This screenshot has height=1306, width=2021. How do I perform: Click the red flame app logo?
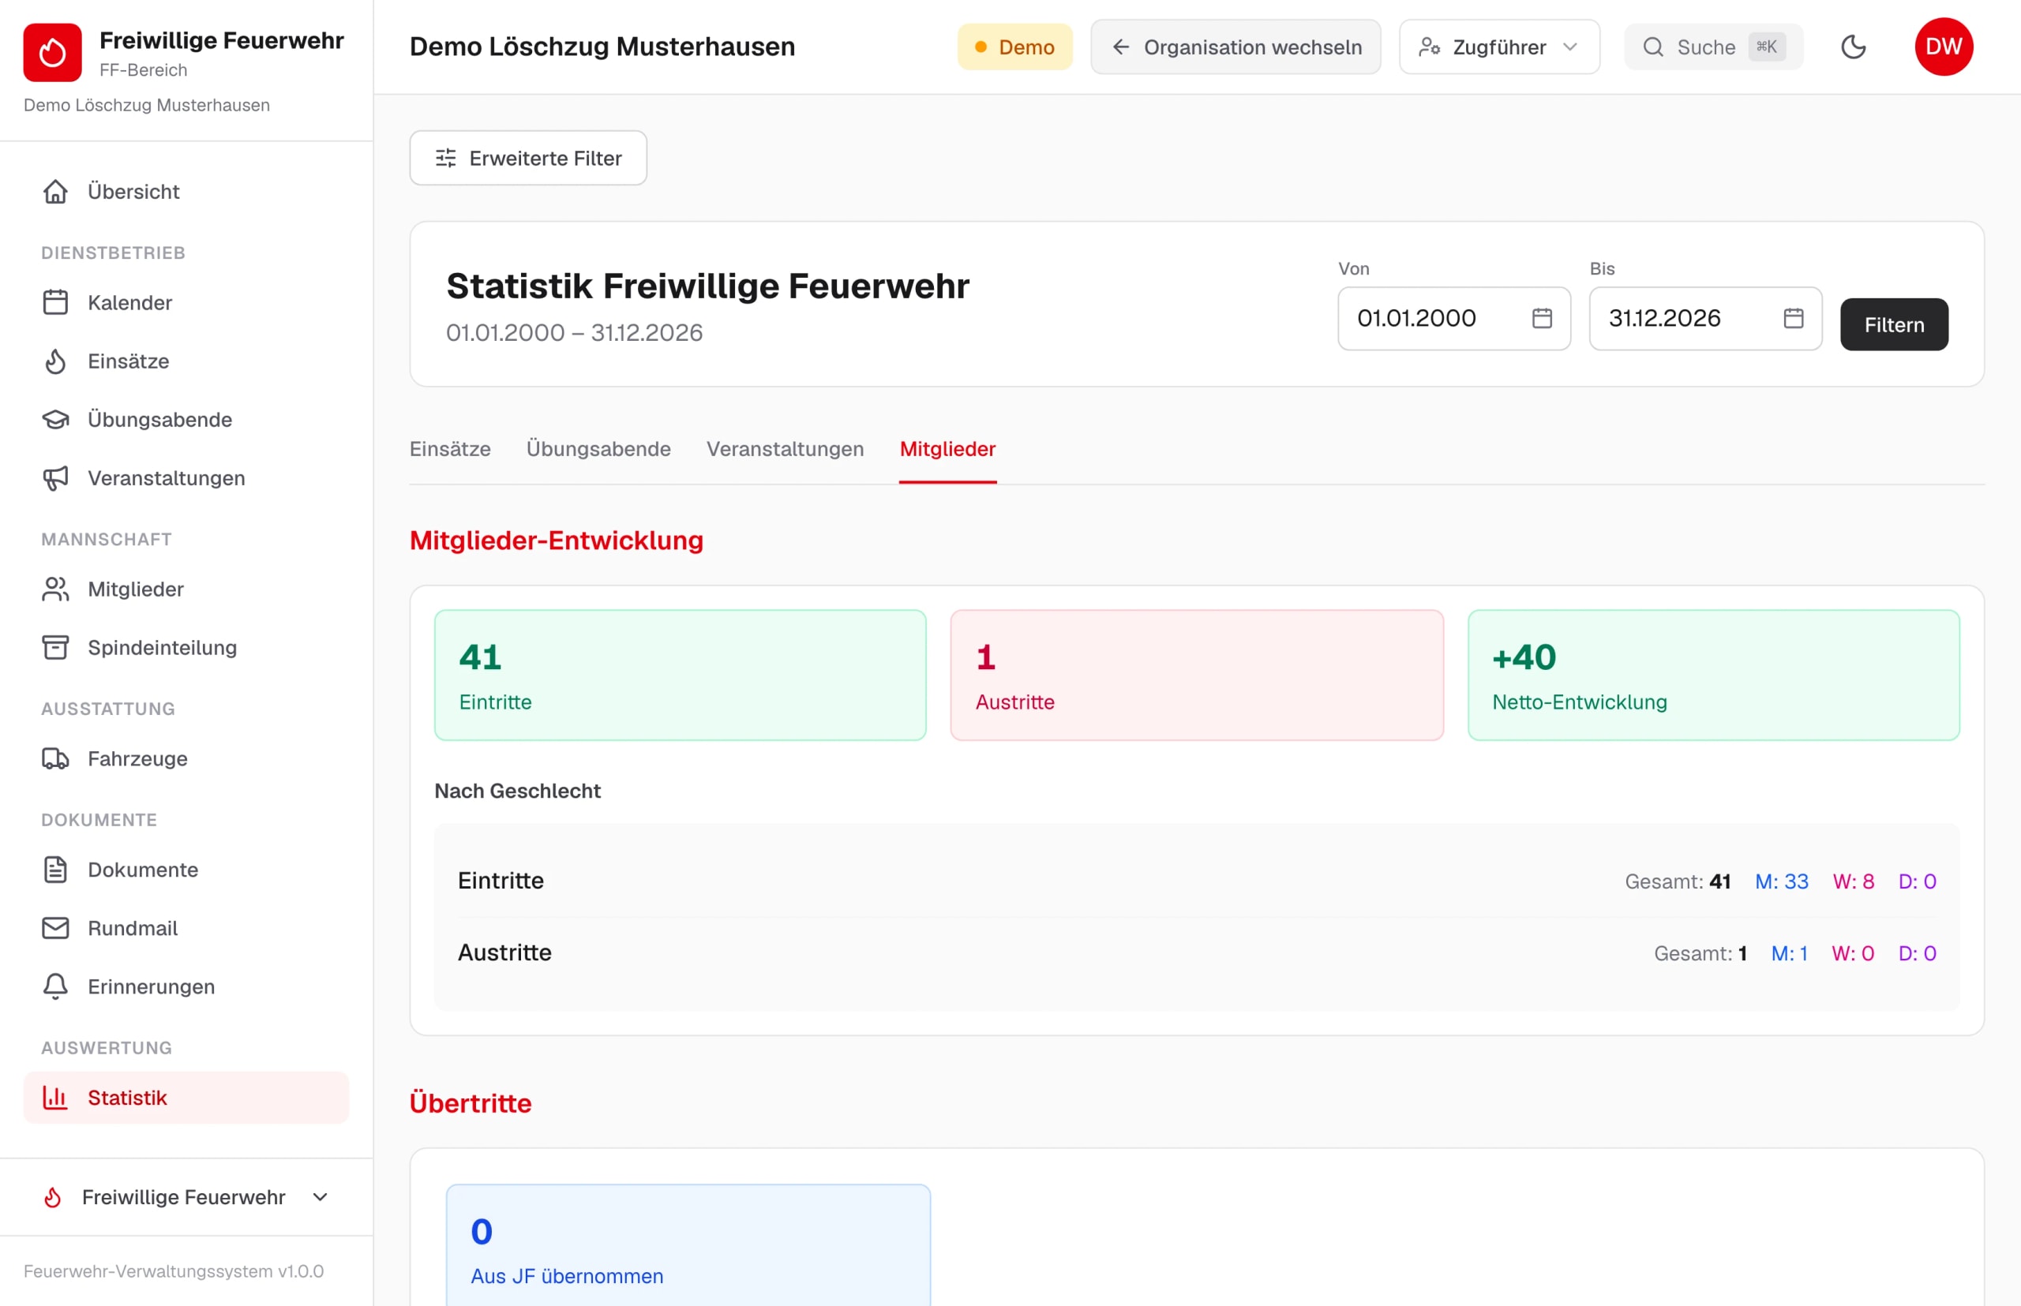point(53,53)
